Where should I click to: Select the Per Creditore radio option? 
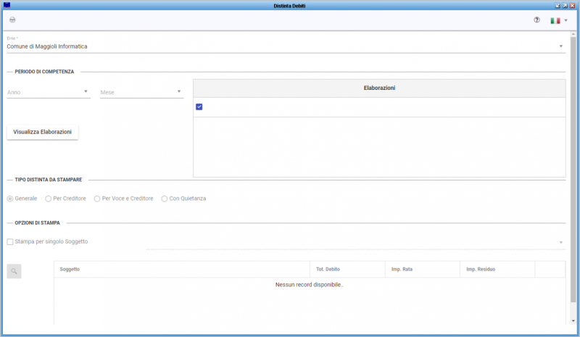(x=48, y=199)
